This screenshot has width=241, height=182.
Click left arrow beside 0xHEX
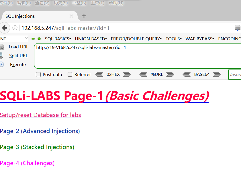tap(99, 75)
